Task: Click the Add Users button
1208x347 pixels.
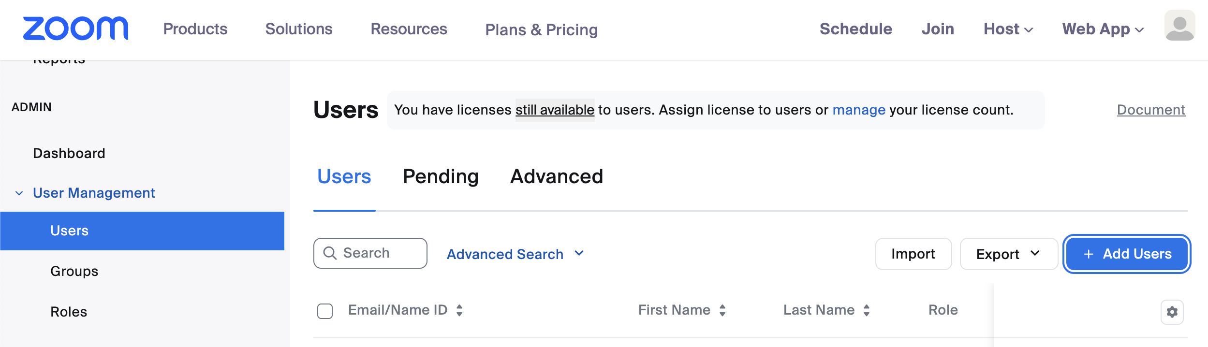Action: [1127, 254]
